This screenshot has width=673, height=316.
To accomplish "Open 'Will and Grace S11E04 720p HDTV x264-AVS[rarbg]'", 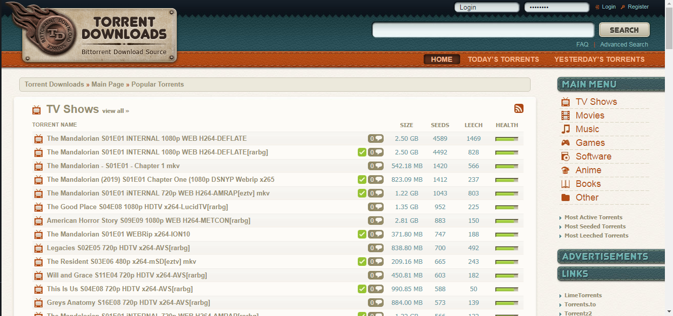I will click(x=127, y=275).
